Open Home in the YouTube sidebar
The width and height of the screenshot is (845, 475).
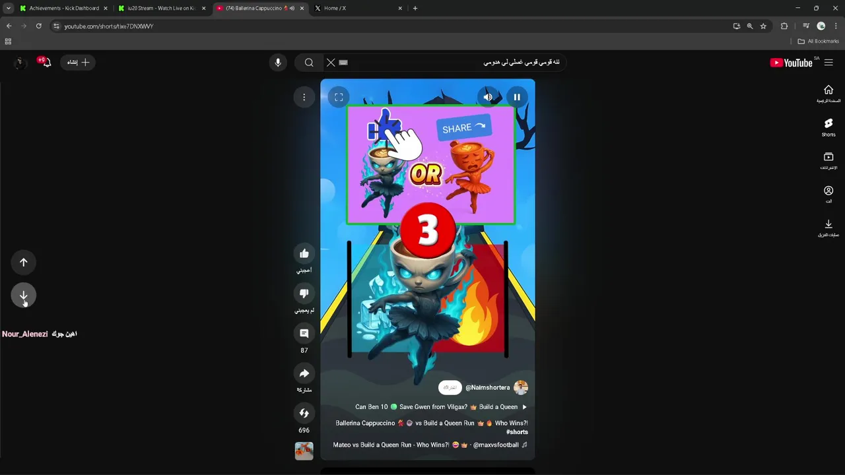[x=828, y=94]
